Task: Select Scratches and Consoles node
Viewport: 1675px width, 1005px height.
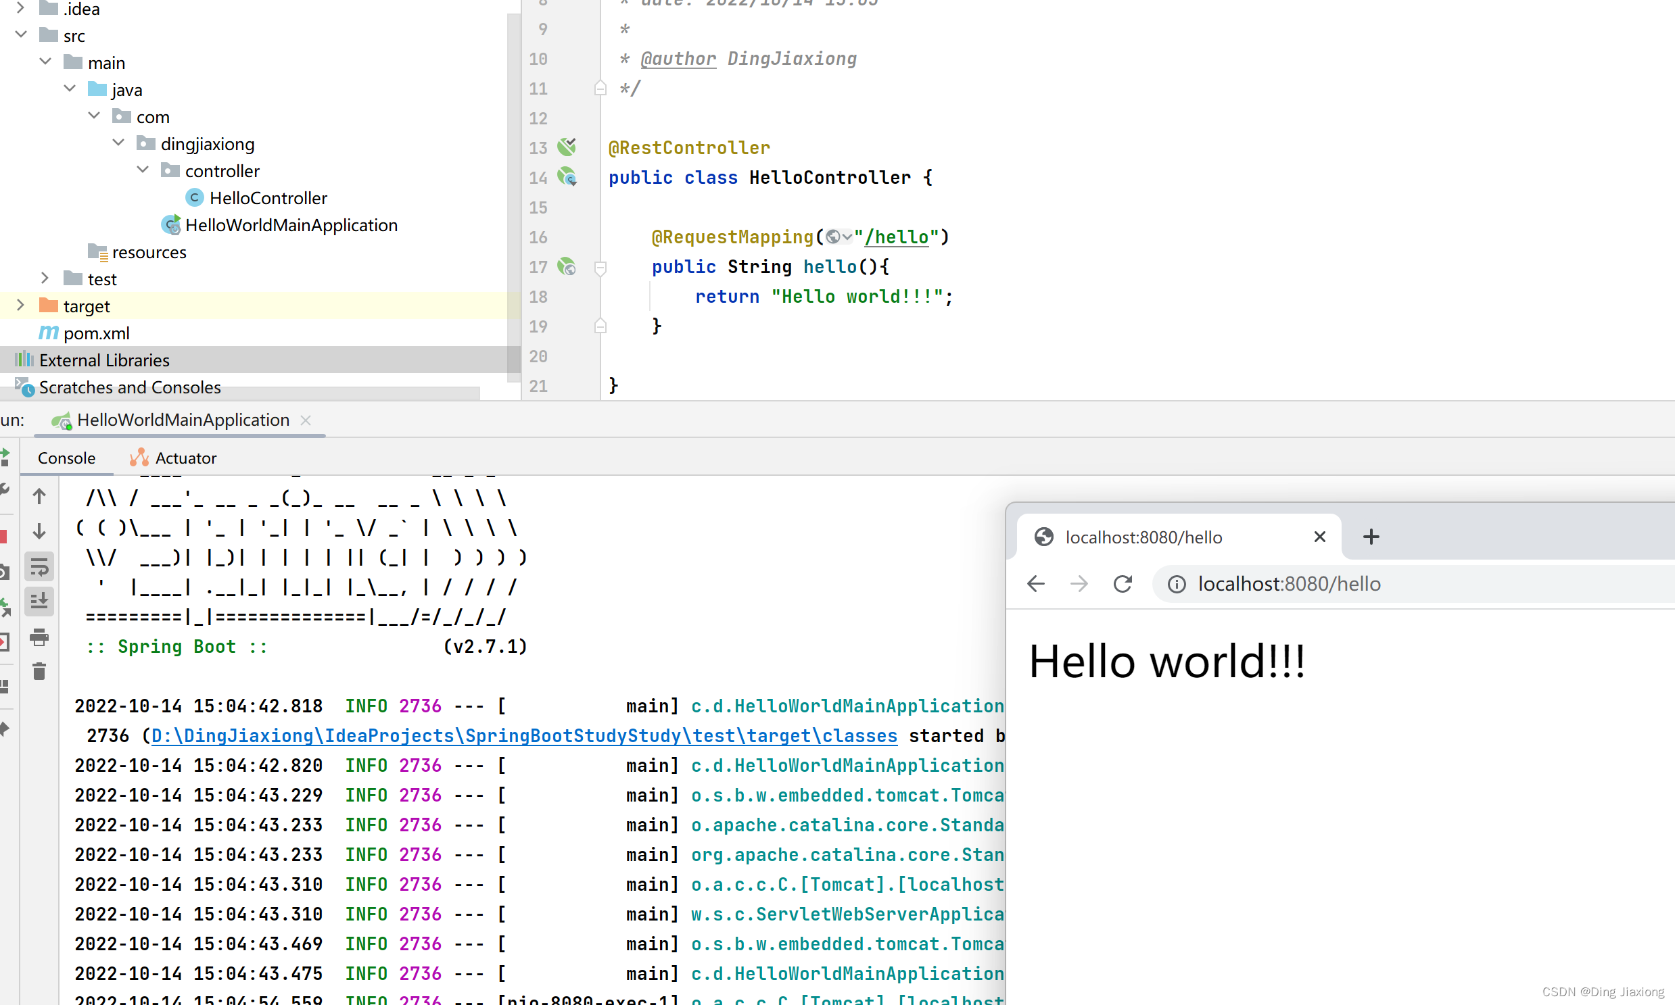Action: [x=130, y=387]
